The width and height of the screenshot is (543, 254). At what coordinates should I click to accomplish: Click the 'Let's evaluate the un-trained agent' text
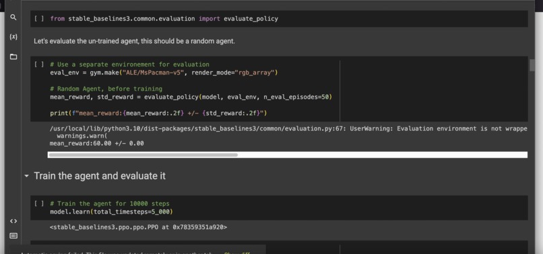(134, 41)
